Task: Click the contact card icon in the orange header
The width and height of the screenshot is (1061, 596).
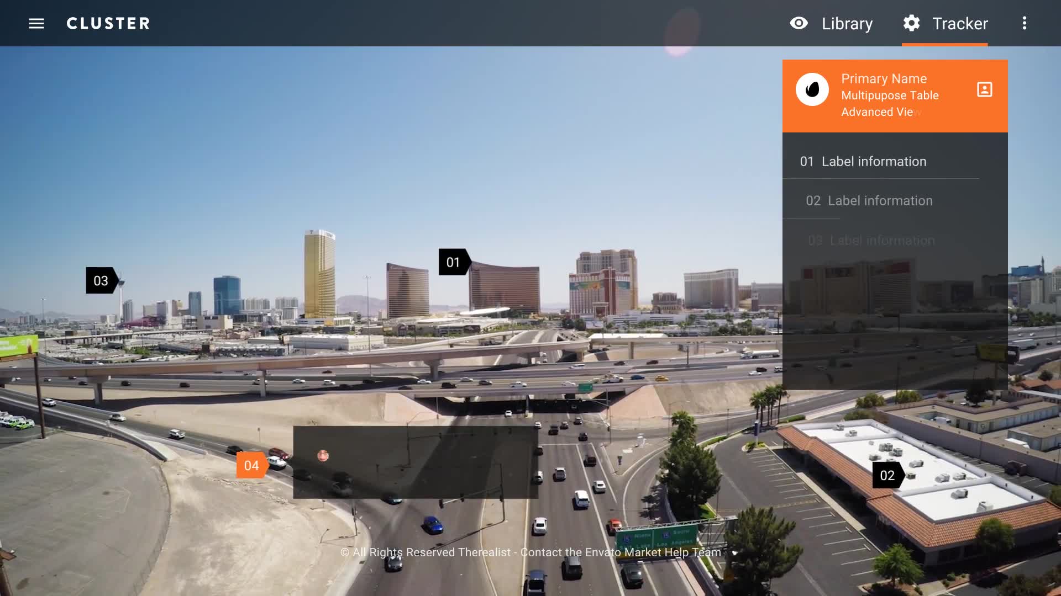Action: [984, 89]
